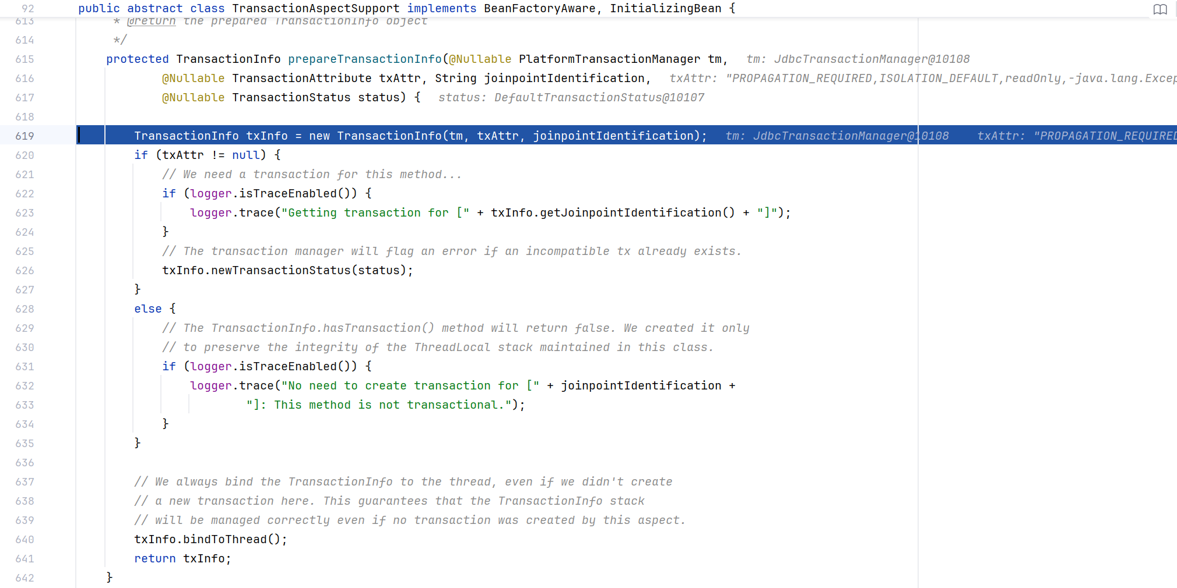Click 'newTransactionStatus' call on line 626

tap(281, 270)
